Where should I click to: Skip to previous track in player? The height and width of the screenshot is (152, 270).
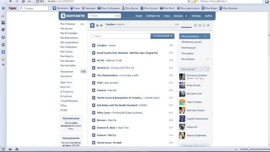[97, 25]
